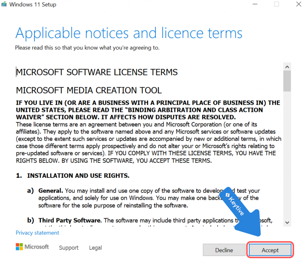Screen dimensions: 306x265
Task: Click the scrollbar down arrow
Action: point(287,222)
